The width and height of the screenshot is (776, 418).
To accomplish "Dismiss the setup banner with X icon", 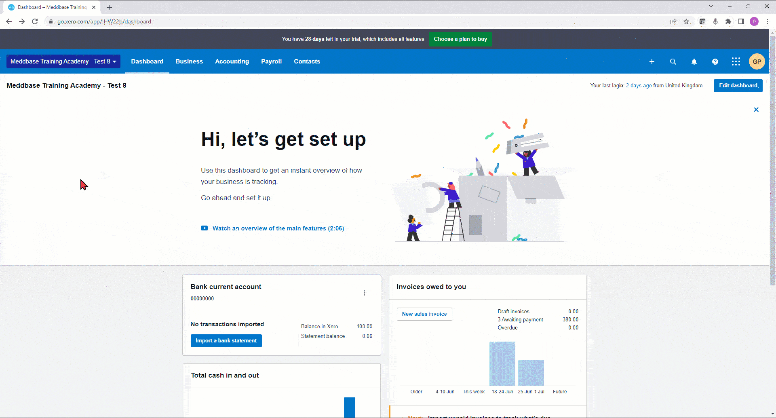I will [756, 110].
